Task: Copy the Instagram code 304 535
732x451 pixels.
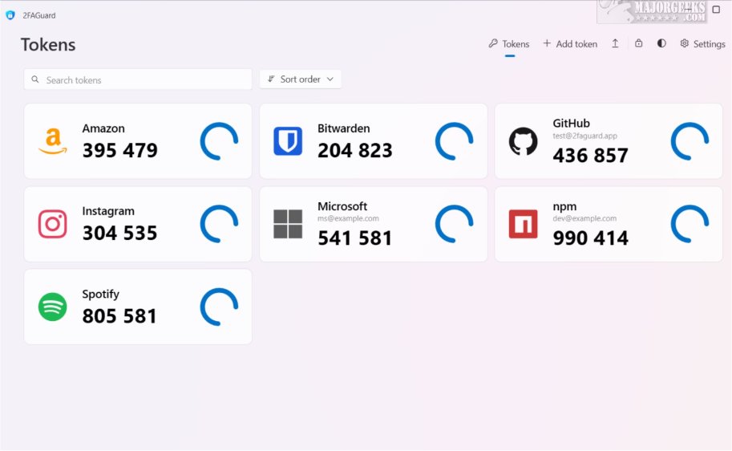Action: (x=120, y=234)
